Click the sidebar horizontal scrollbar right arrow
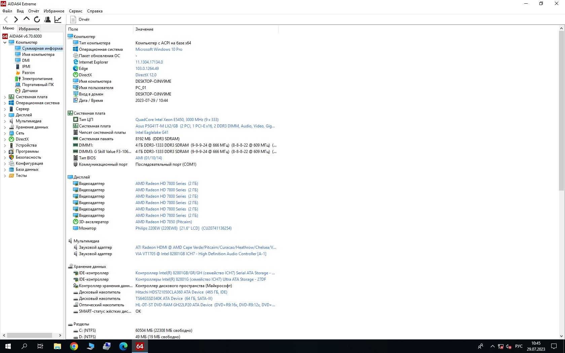 click(60, 335)
